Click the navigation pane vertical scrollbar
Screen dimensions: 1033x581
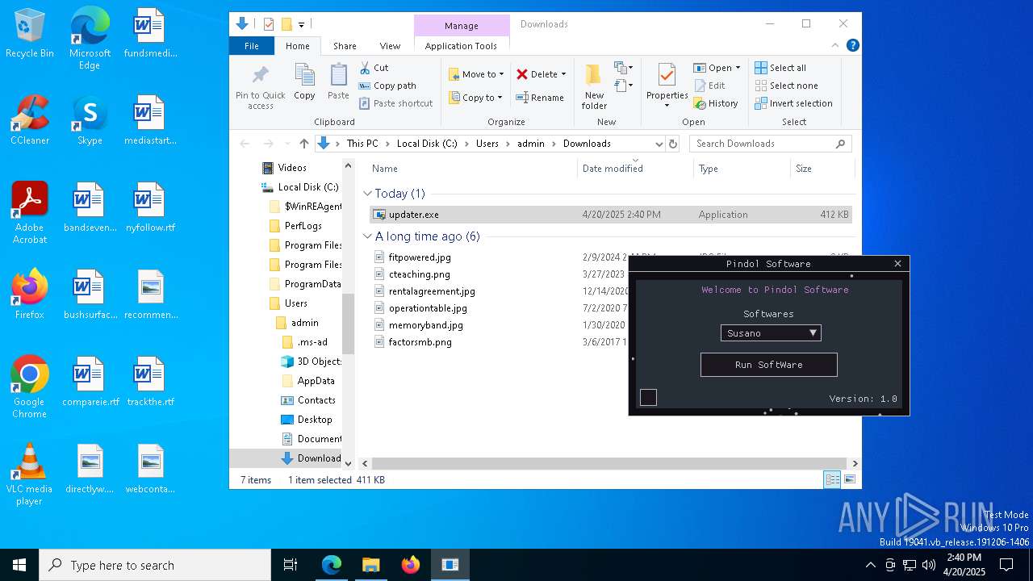pos(349,323)
